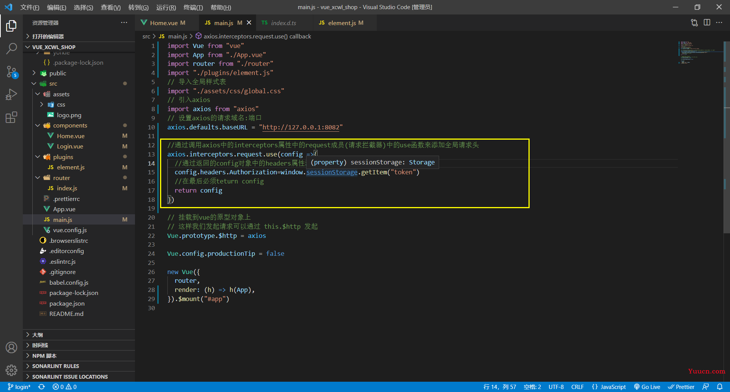Viewport: 730px width, 392px height.
Task: Expand the SONARLINT RULES section
Action: pyautogui.click(x=79, y=366)
